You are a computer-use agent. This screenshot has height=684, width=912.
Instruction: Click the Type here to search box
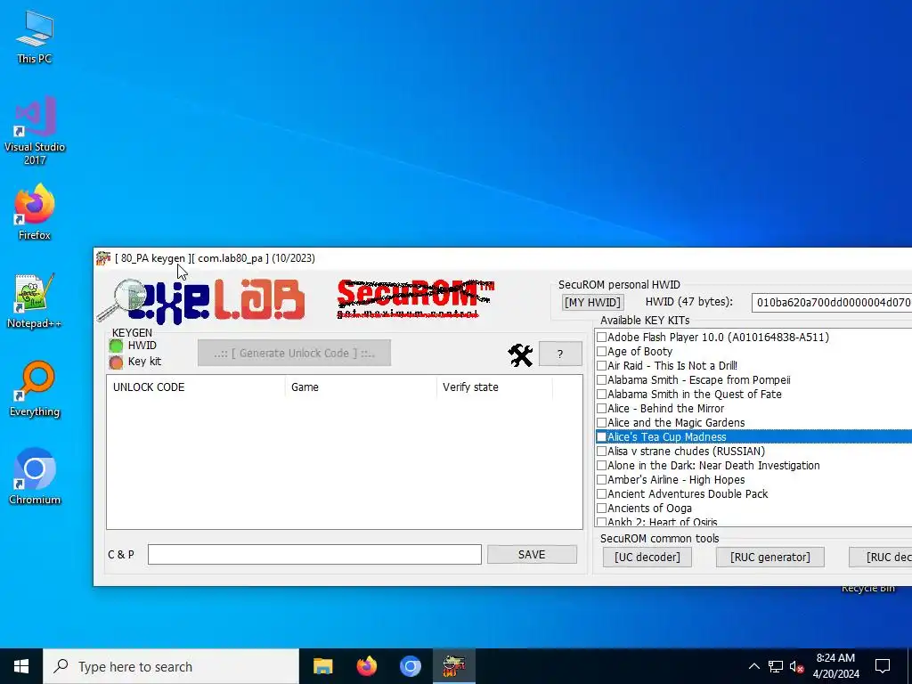tap(171, 666)
